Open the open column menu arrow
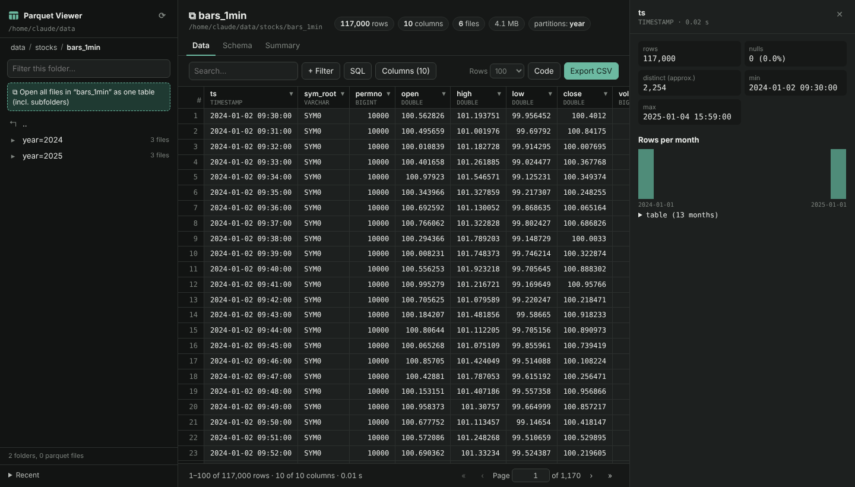The width and height of the screenshot is (855, 487). coord(444,94)
